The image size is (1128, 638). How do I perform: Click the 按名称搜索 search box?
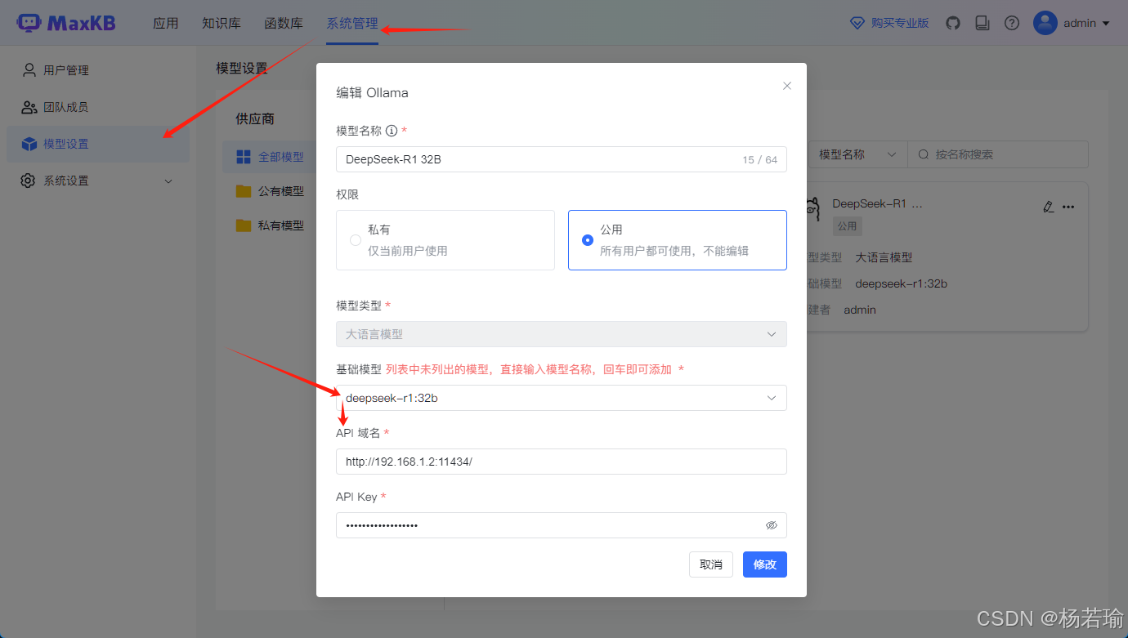(x=997, y=154)
